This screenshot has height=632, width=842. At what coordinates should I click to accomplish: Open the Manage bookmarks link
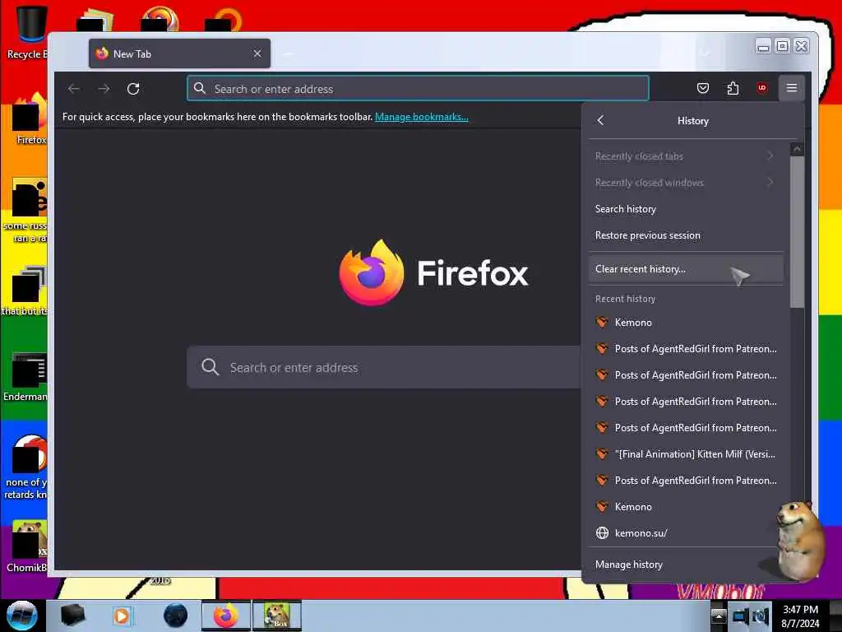422,117
